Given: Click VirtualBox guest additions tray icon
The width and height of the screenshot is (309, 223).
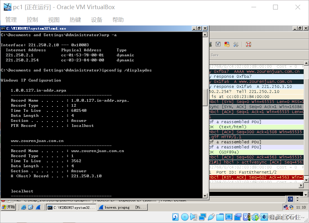Looking at the screenshot, I should pyautogui.click(x=291, y=207).
